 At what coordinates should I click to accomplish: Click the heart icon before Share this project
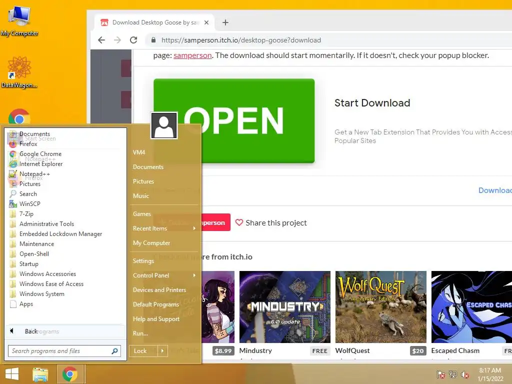pyautogui.click(x=239, y=222)
